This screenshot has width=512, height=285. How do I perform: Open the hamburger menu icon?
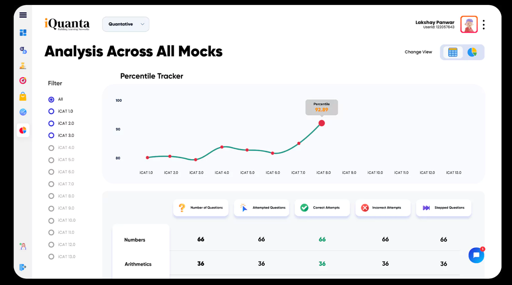click(x=23, y=15)
